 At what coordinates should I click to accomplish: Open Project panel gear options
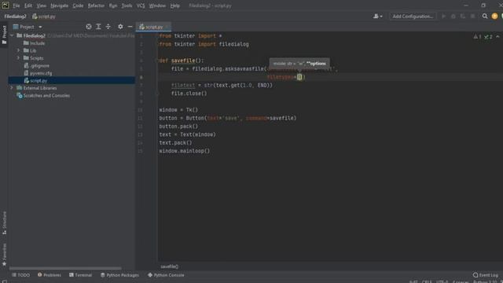(120, 27)
